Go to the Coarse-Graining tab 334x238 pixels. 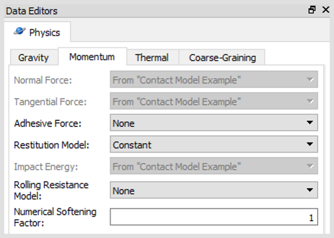[222, 58]
